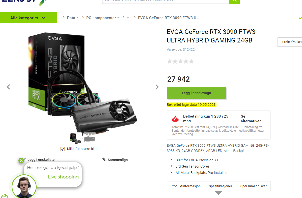
Task: Select the second product thumbnail image
Action: (90, 138)
